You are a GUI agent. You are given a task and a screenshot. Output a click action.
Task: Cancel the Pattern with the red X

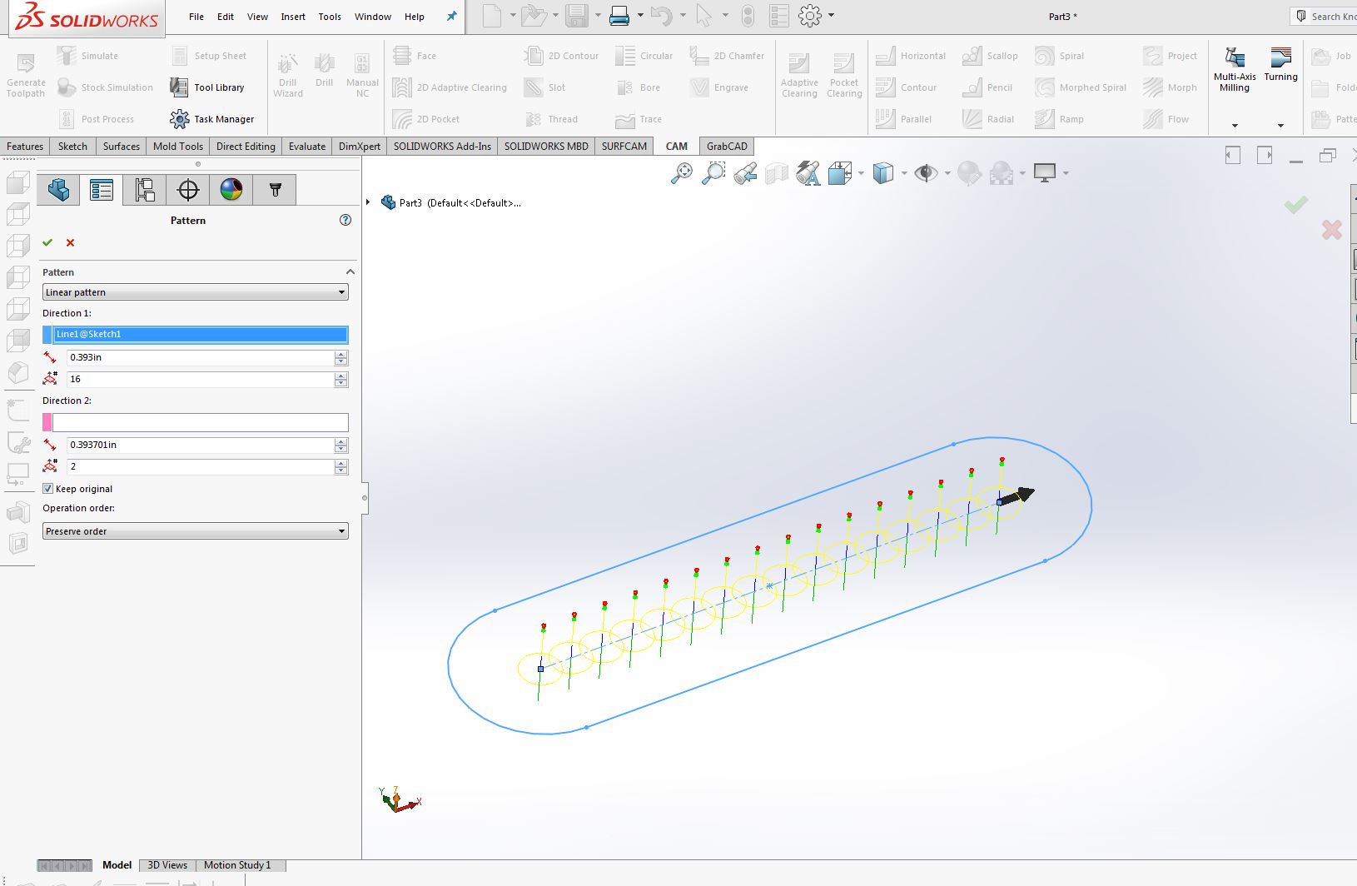[x=70, y=242]
